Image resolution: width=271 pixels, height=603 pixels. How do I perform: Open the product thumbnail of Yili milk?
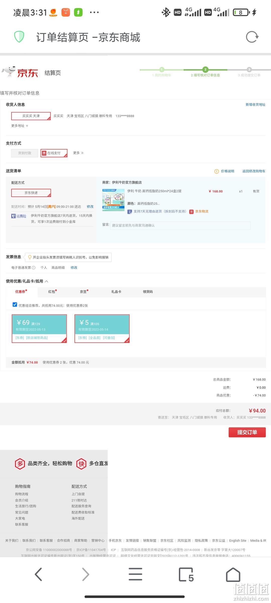point(113,200)
